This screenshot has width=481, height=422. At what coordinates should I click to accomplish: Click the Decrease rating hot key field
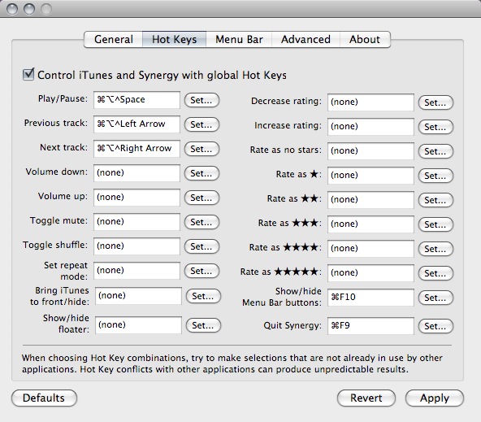click(x=370, y=102)
